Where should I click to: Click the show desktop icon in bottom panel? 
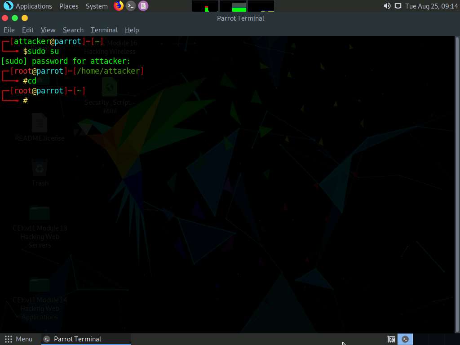(391, 339)
